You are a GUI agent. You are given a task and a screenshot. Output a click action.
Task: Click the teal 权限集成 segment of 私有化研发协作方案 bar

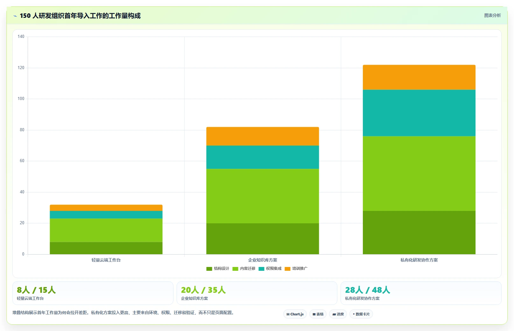tap(419, 113)
